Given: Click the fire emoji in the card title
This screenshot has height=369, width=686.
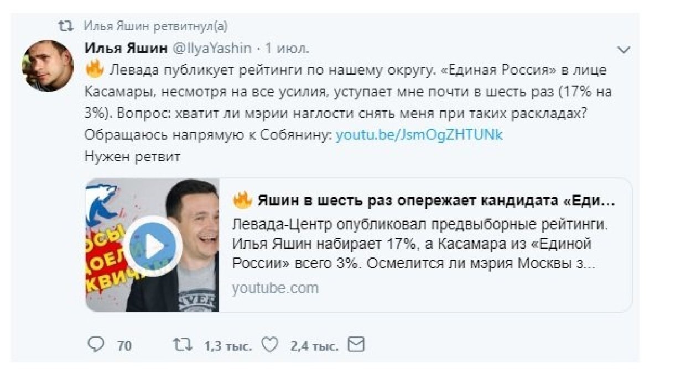Looking at the screenshot, I should 242,201.
